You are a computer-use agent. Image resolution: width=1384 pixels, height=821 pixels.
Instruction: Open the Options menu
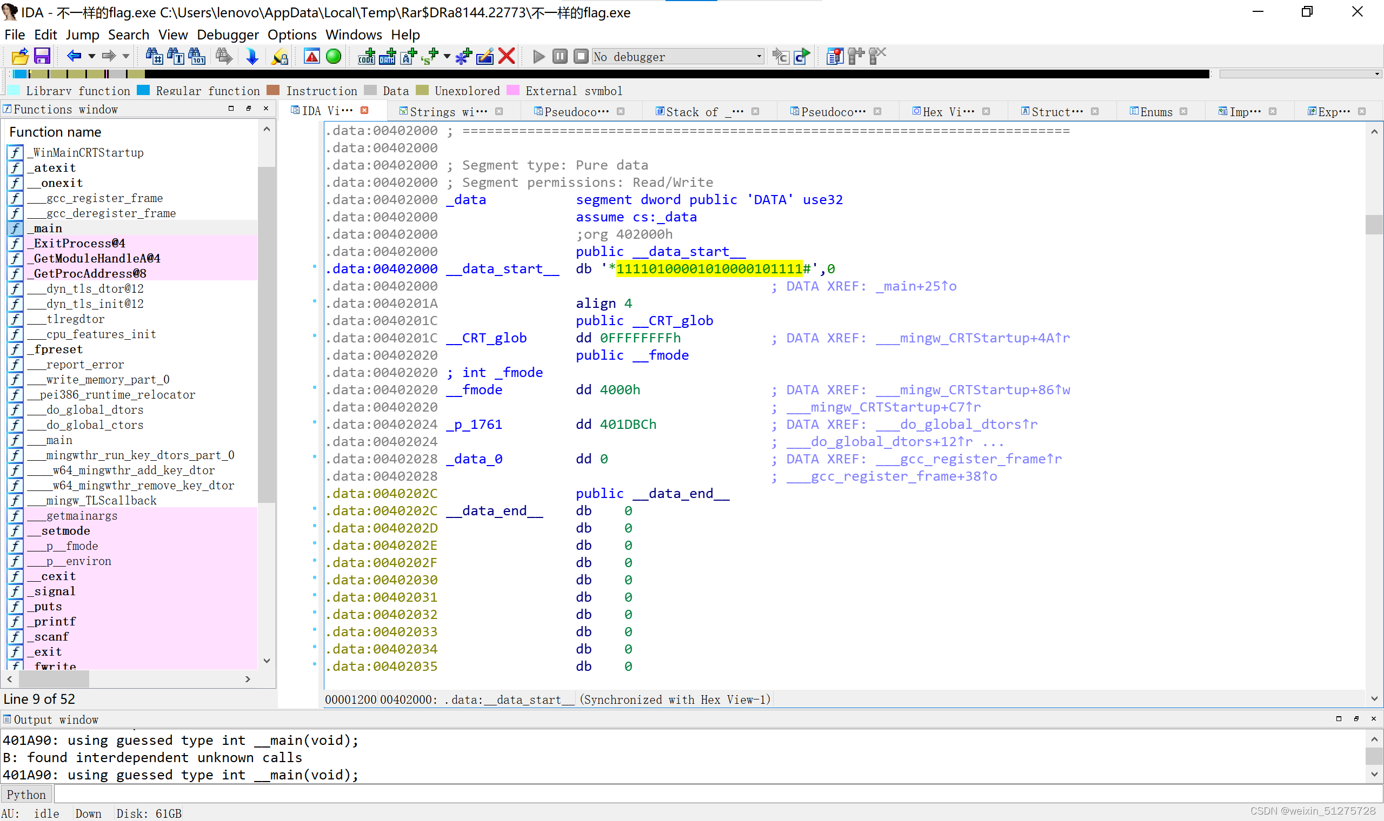pos(292,35)
